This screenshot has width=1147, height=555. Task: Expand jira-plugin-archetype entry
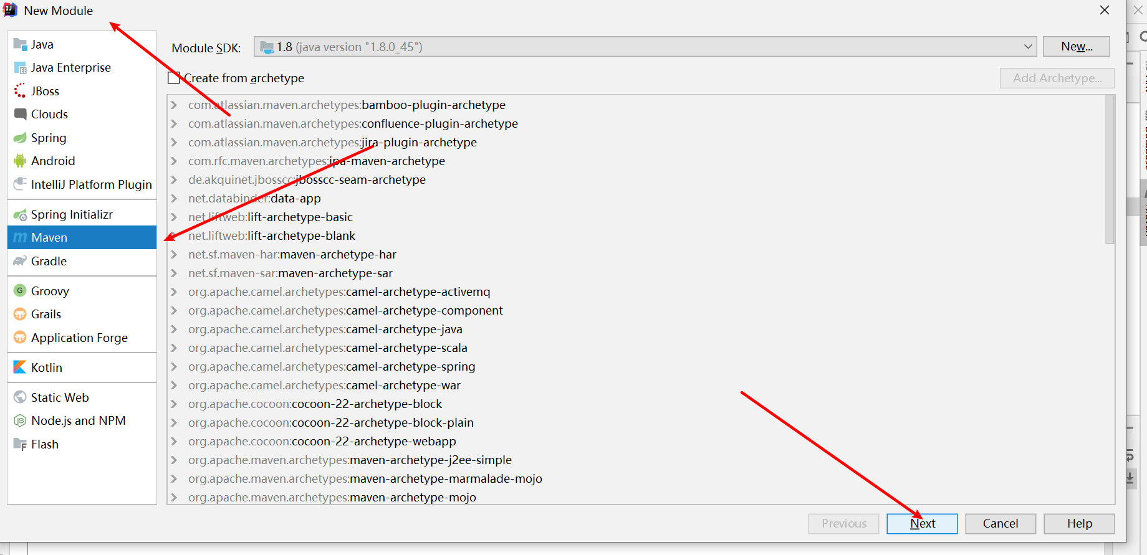[175, 142]
